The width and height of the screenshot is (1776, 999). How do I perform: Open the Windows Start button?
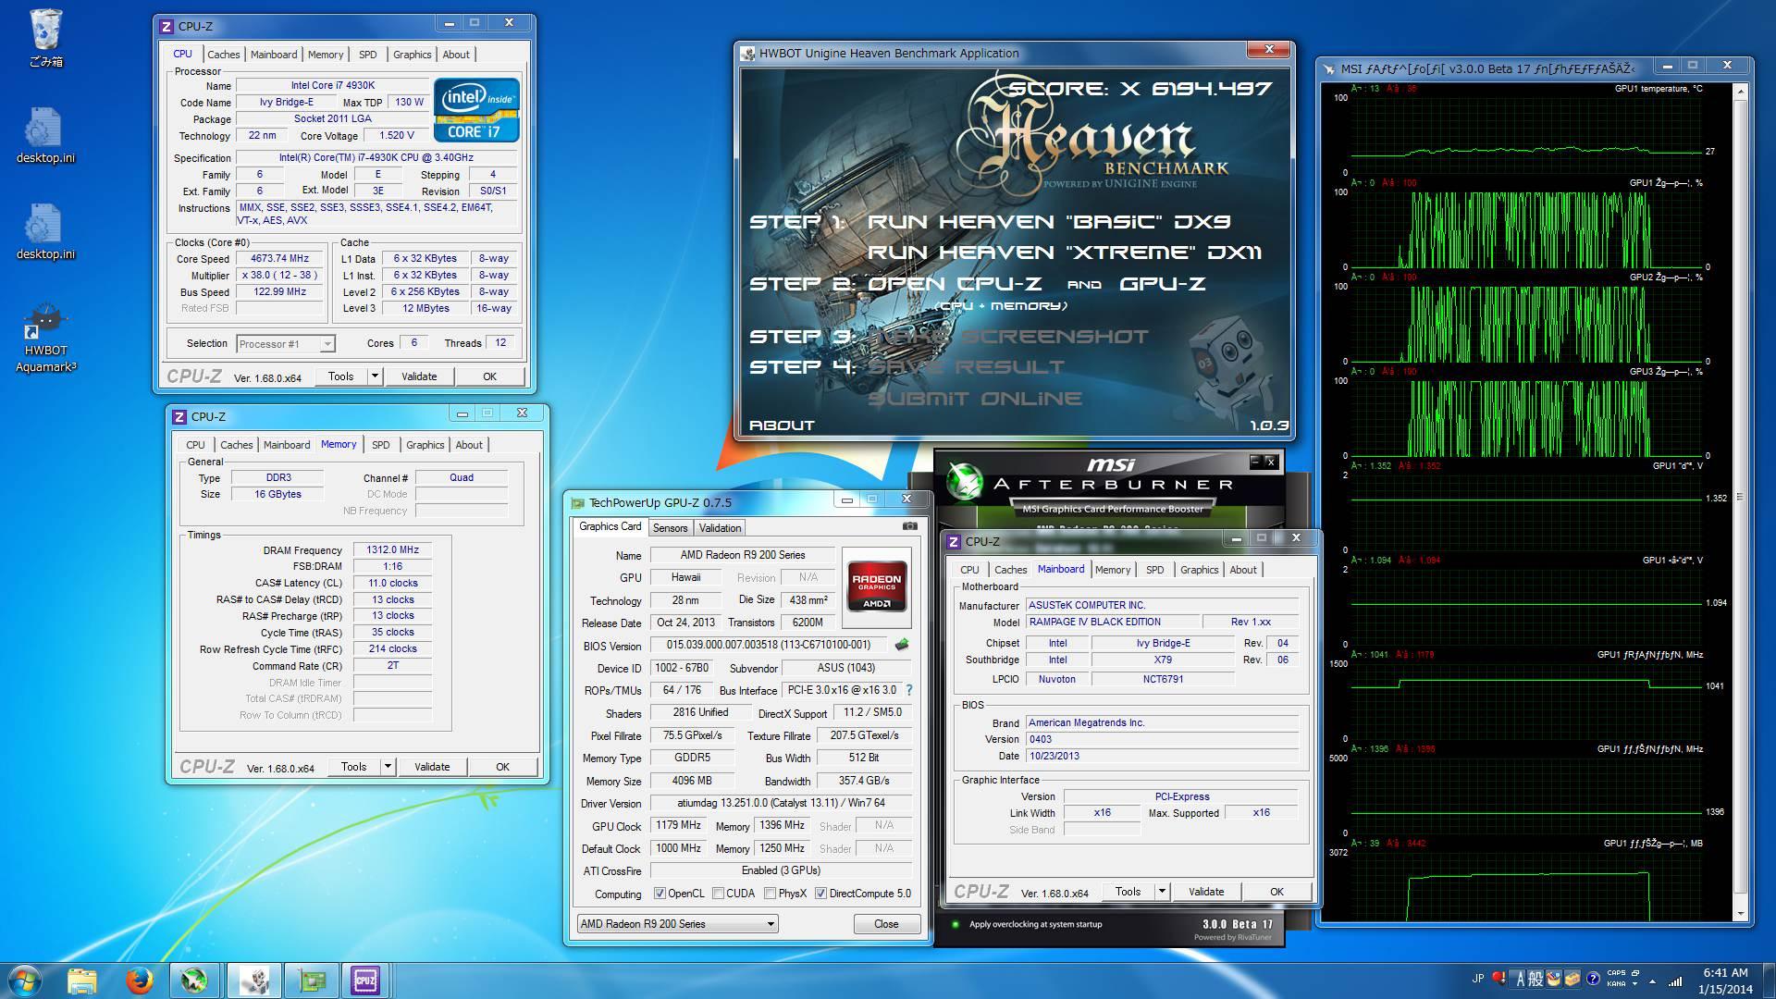(x=25, y=980)
